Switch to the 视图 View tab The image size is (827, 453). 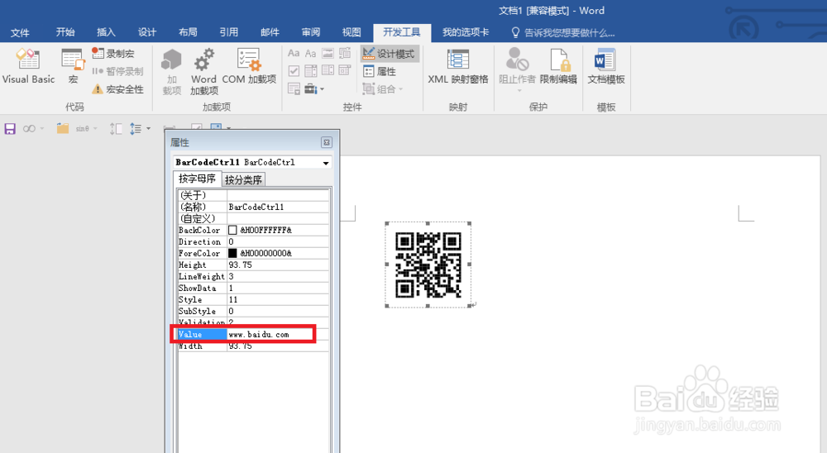point(351,32)
